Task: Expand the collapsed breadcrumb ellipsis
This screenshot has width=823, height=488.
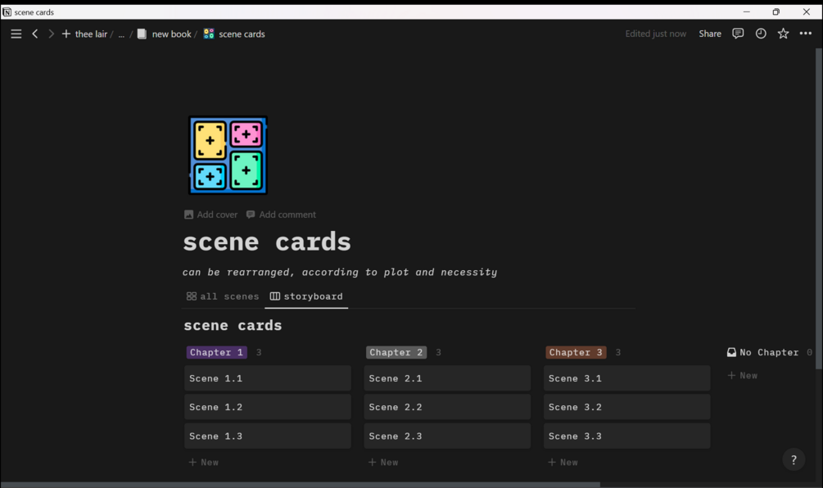Action: click(x=121, y=34)
